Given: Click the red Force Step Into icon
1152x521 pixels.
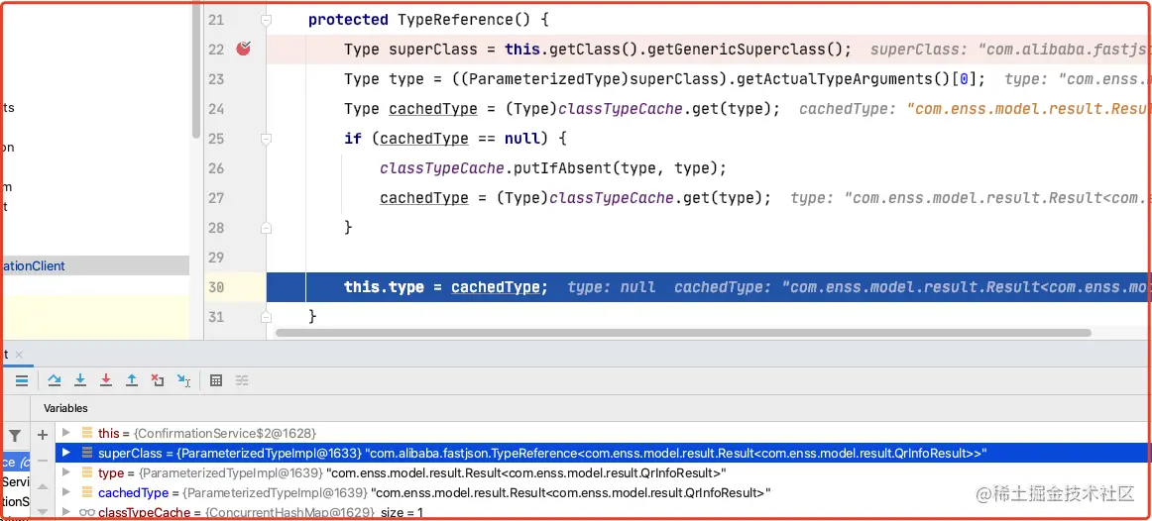Looking at the screenshot, I should (x=106, y=380).
